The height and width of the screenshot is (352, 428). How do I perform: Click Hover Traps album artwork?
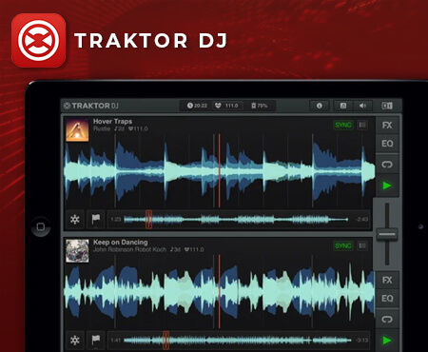coord(77,129)
